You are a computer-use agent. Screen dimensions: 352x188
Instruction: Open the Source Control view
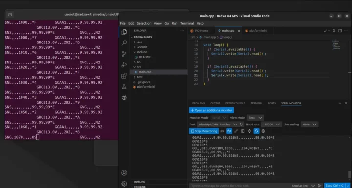pyautogui.click(x=124, y=54)
